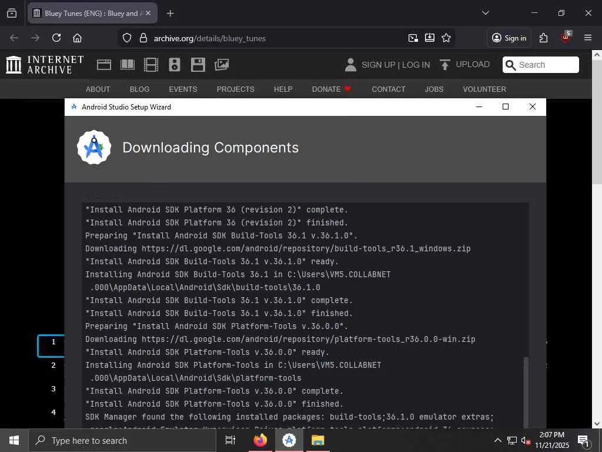Viewport: 602px width, 452px height.
Task: Reload the current page
Action: pyautogui.click(x=56, y=38)
